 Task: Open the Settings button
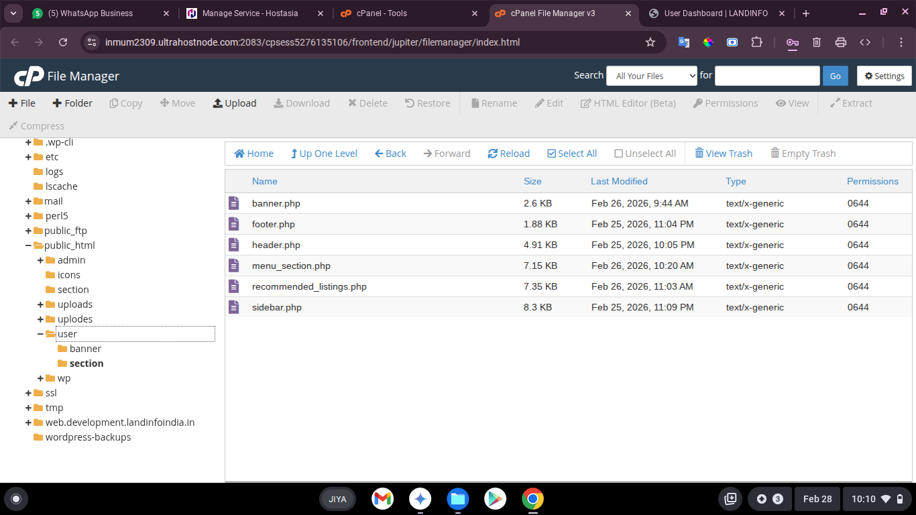(x=884, y=76)
